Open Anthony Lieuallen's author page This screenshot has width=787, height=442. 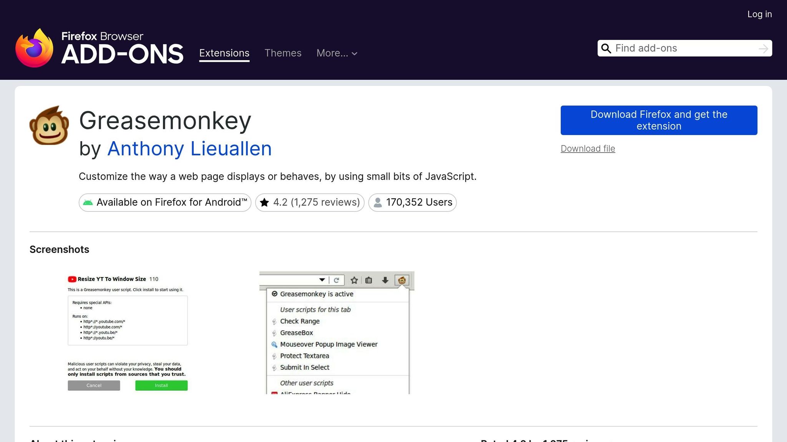click(189, 148)
